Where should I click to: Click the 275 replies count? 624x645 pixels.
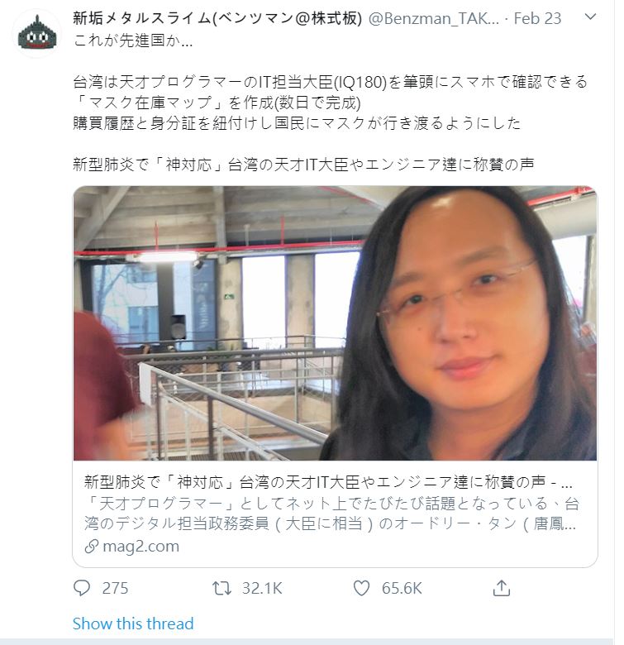point(115,588)
